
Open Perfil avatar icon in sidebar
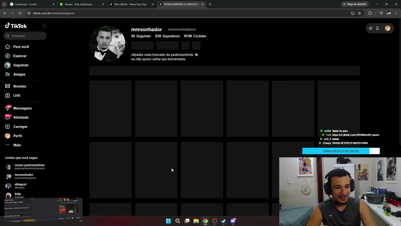pos(8,136)
